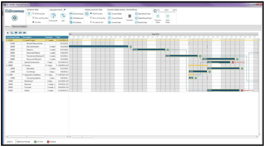Screen dimensions: 265x147
Task: Click the Special Slots by Time icon
Action: 87,14
